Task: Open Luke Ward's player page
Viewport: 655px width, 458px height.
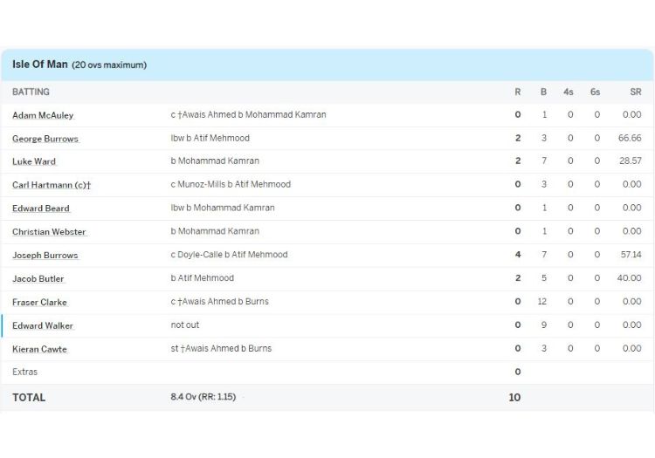Action: point(34,161)
